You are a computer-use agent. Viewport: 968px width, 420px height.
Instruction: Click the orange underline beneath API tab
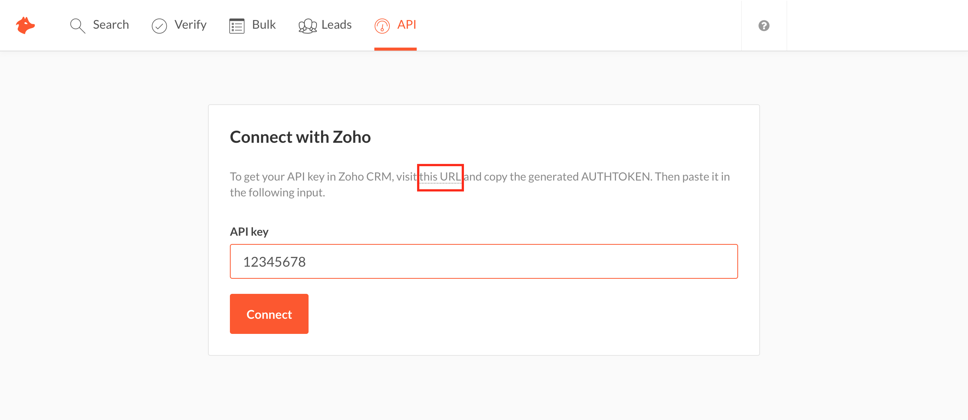coord(396,49)
